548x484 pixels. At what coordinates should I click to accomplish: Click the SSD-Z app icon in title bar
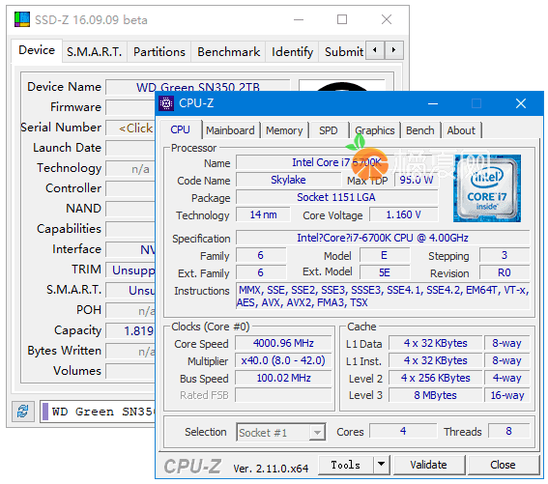pos(22,19)
